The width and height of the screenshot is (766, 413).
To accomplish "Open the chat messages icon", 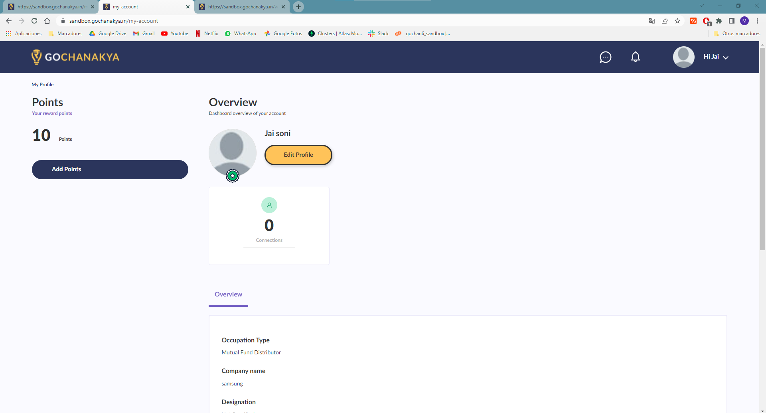I will [x=605, y=57].
